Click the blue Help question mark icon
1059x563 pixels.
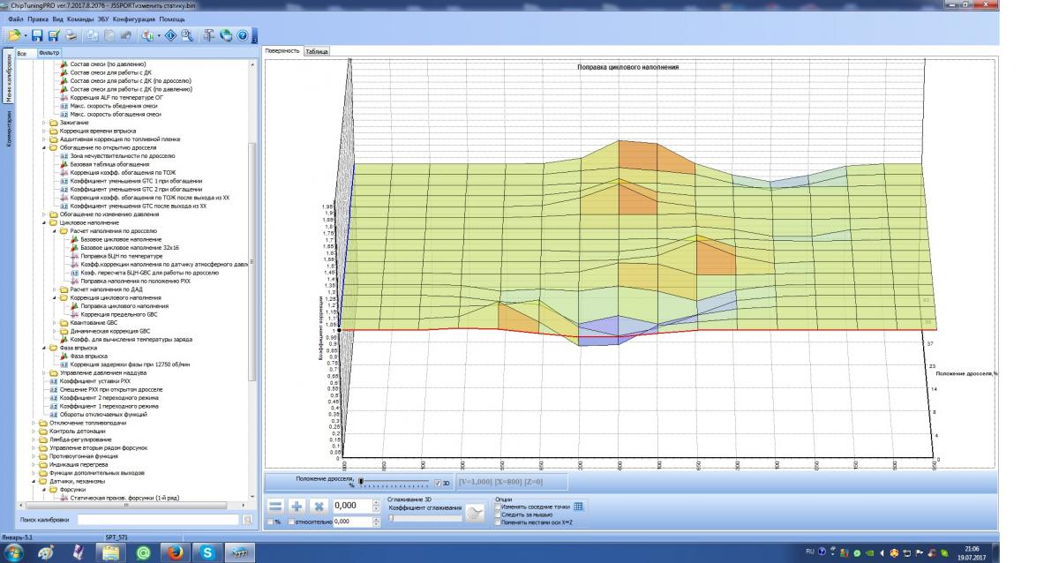click(241, 35)
